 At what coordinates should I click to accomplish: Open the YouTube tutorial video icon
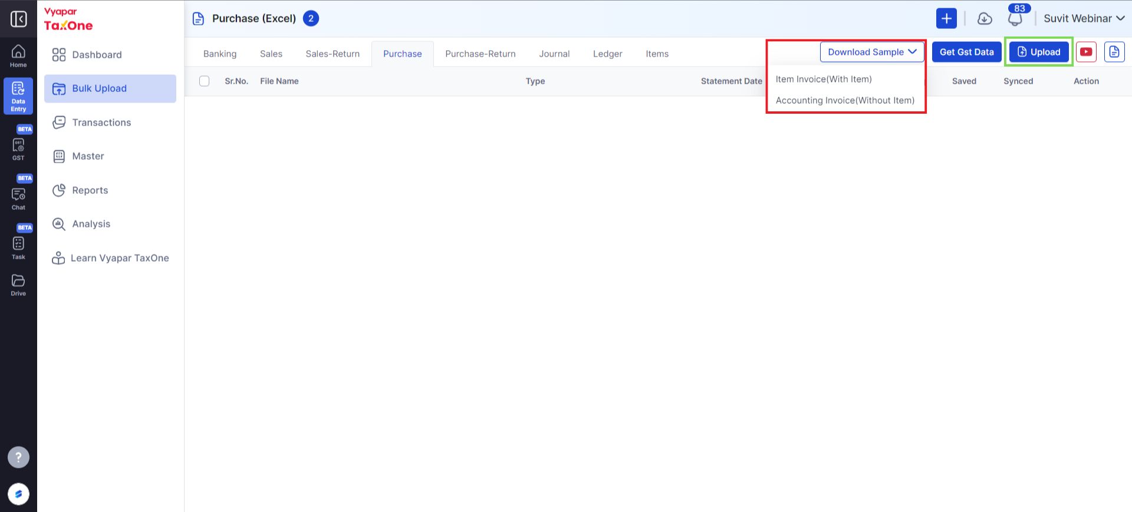coord(1086,52)
